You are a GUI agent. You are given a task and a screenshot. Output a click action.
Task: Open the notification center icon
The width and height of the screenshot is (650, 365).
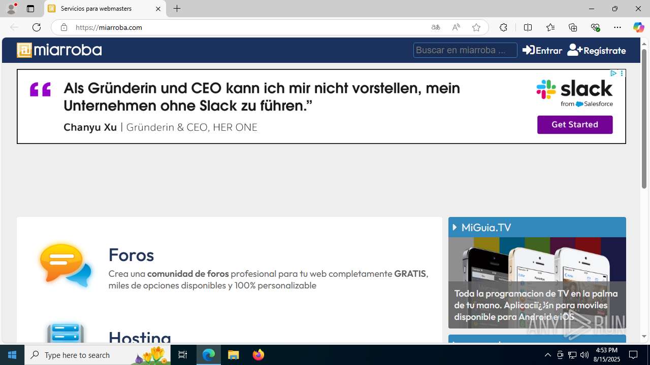click(634, 355)
